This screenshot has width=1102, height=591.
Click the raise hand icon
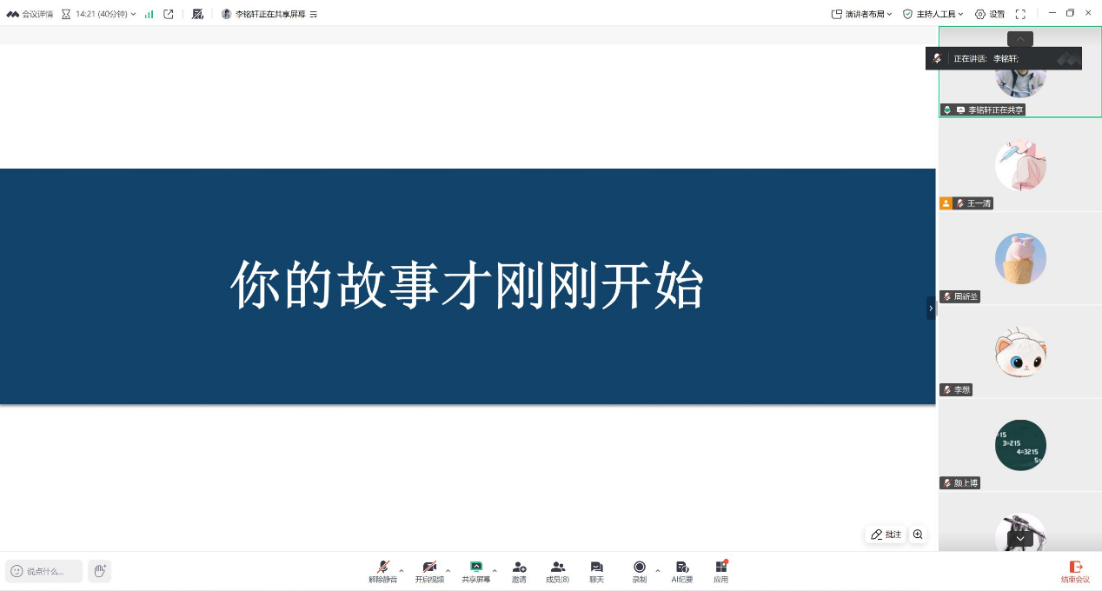99,571
